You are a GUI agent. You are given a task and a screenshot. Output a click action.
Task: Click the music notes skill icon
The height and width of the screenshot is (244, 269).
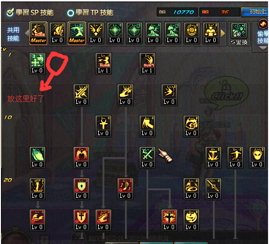coord(125,189)
